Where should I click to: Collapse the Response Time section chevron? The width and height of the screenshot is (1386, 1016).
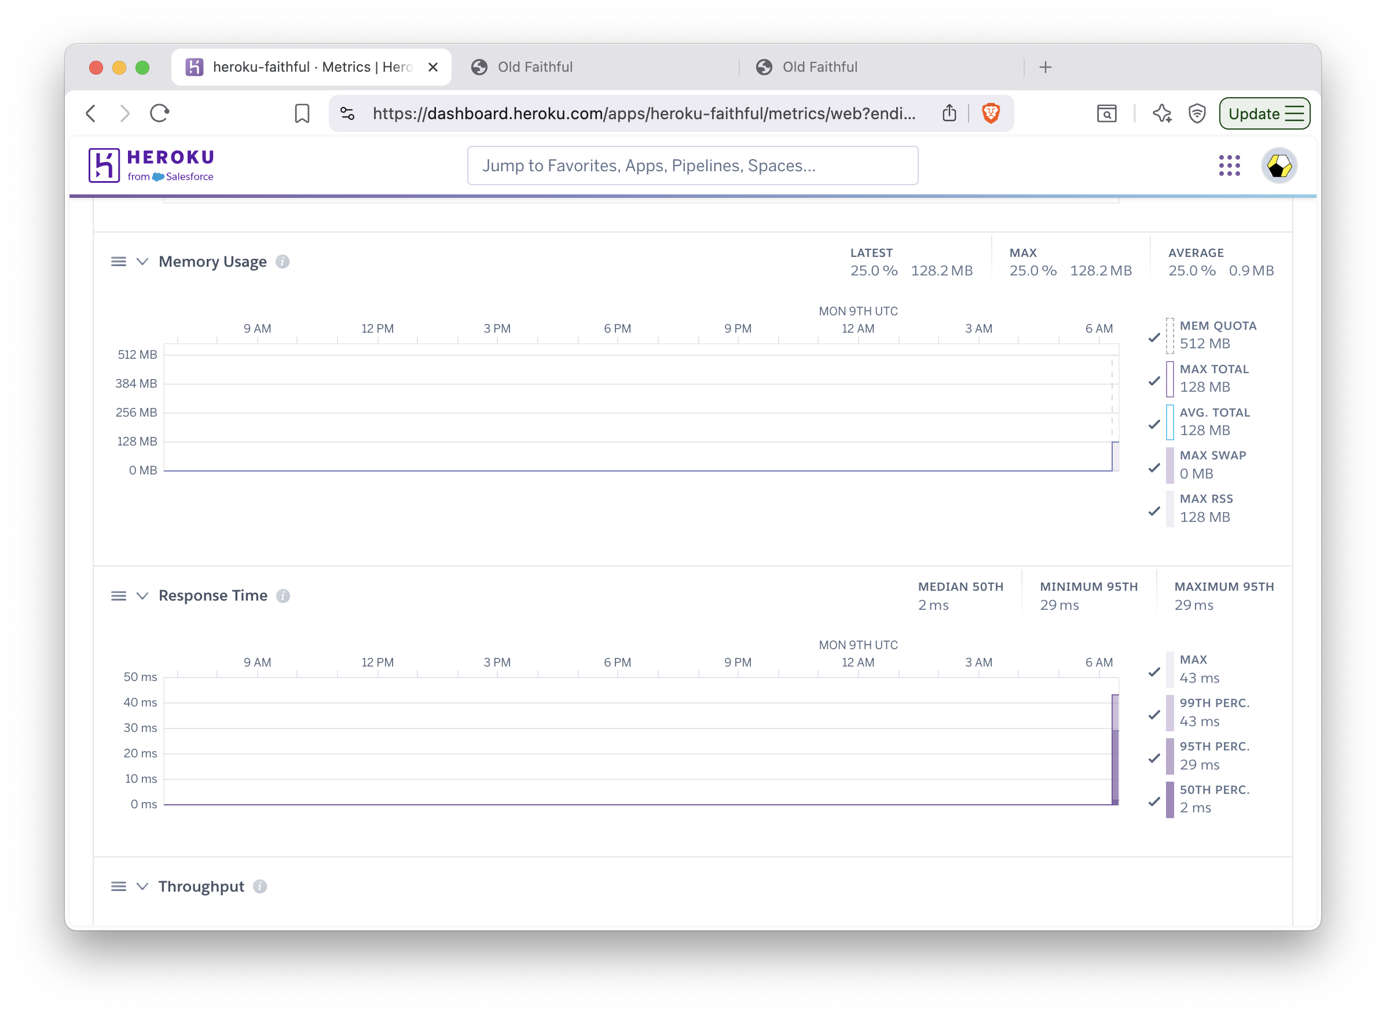coord(142,595)
